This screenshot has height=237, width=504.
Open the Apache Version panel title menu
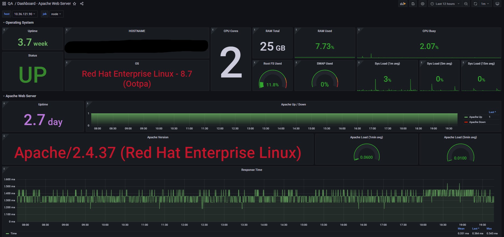click(x=158, y=137)
